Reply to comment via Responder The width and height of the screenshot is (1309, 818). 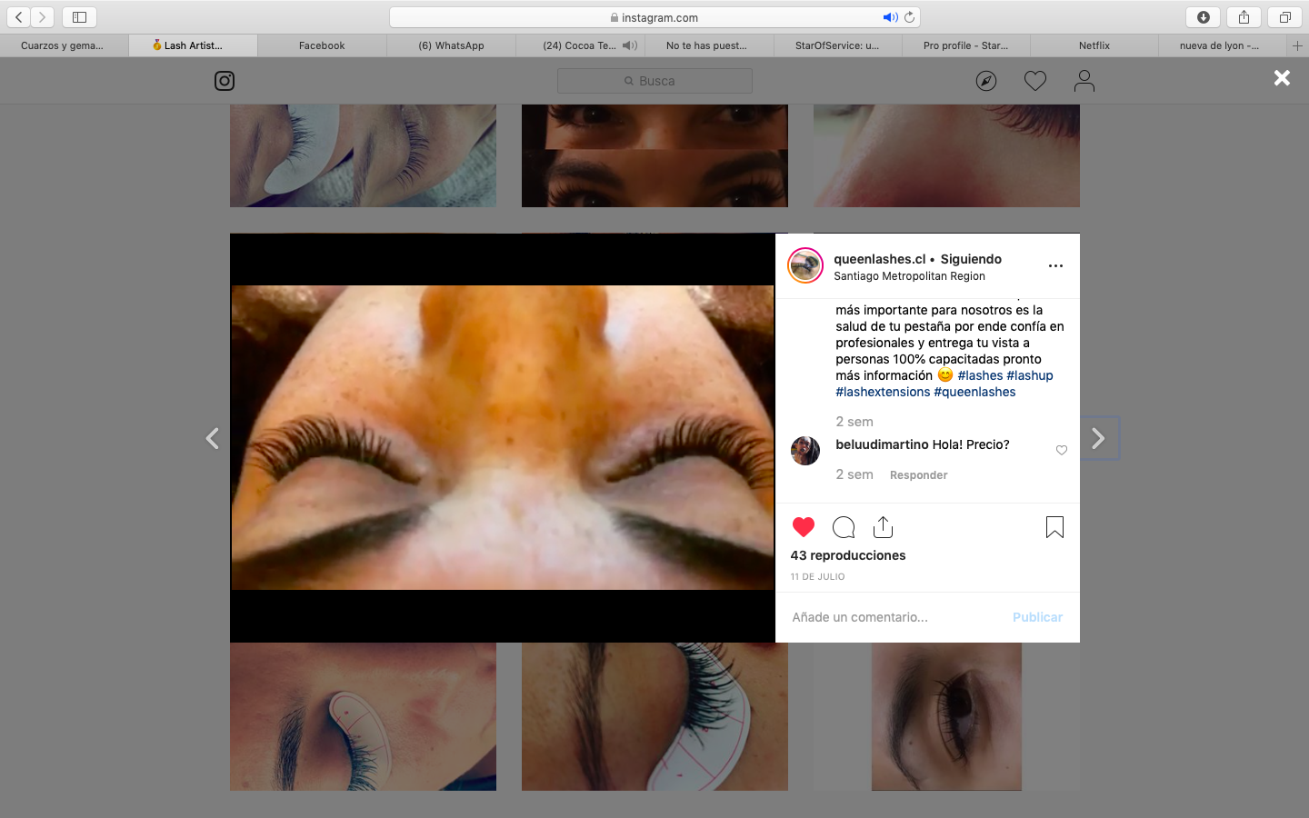pyautogui.click(x=918, y=475)
